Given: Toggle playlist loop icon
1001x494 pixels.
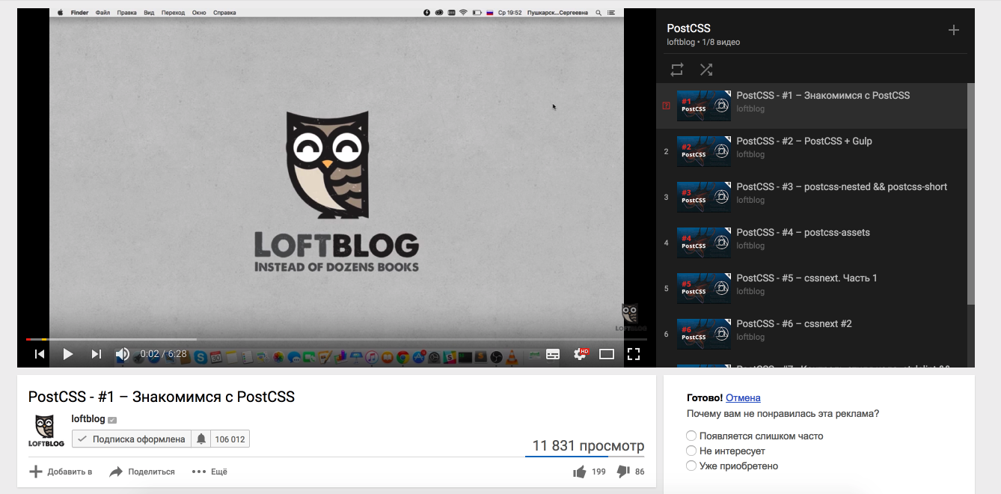Looking at the screenshot, I should pos(677,70).
